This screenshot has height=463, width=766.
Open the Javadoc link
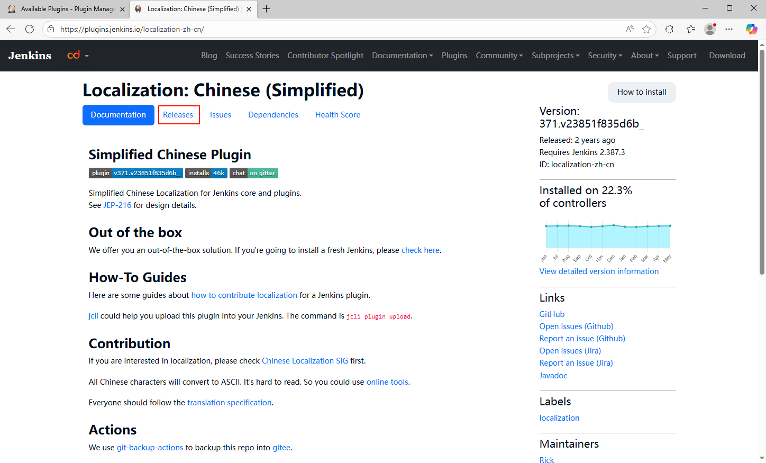point(553,376)
